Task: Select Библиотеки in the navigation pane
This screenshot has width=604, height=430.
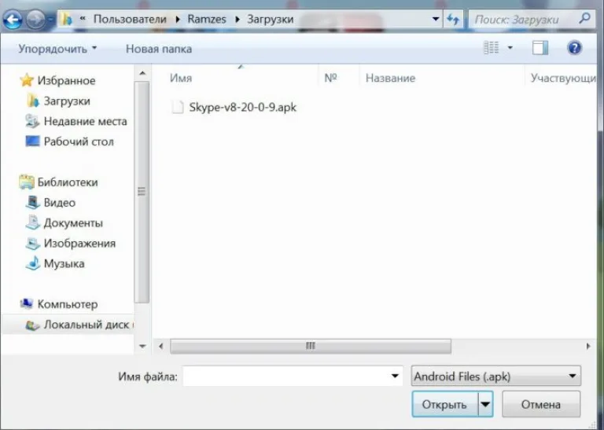Action: 68,182
